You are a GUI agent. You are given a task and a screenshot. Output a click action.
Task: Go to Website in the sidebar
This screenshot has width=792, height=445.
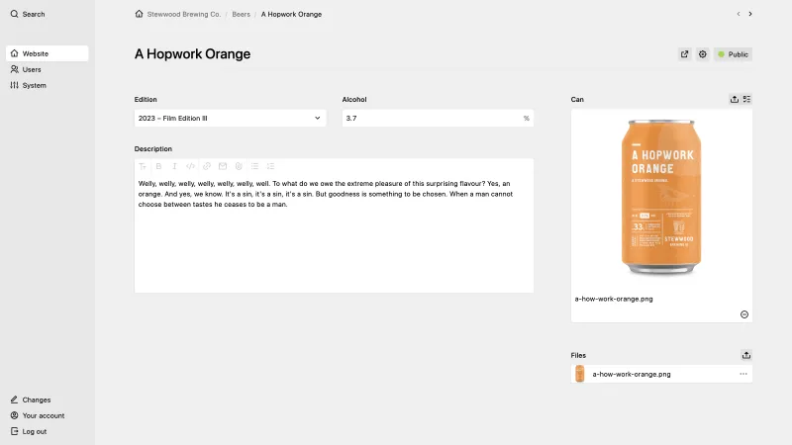point(47,53)
